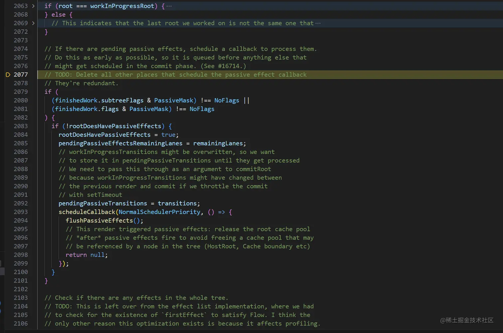Open the ellipsis after workInProgressRoot brace
This screenshot has width=503, height=333.
pyautogui.click(x=169, y=6)
